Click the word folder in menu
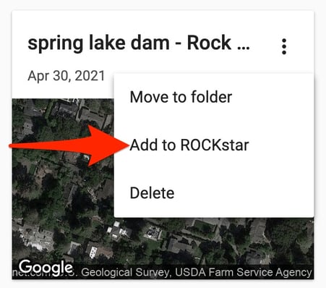 tap(211, 97)
